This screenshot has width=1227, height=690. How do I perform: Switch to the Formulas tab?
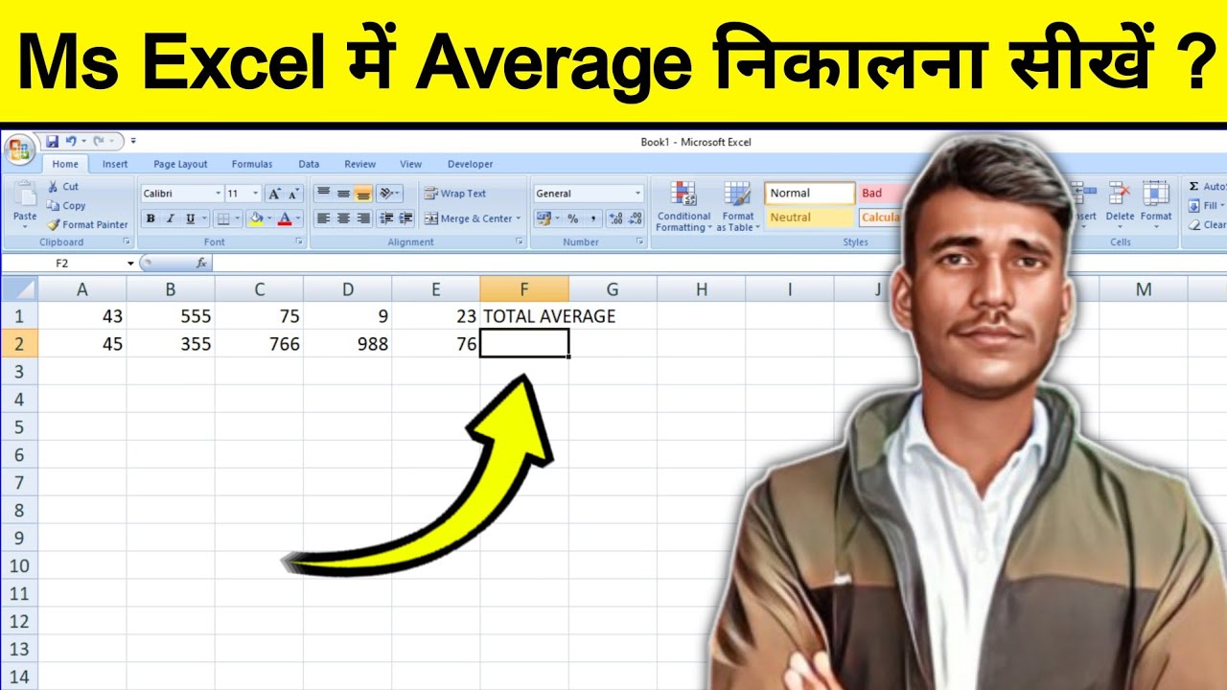point(252,164)
